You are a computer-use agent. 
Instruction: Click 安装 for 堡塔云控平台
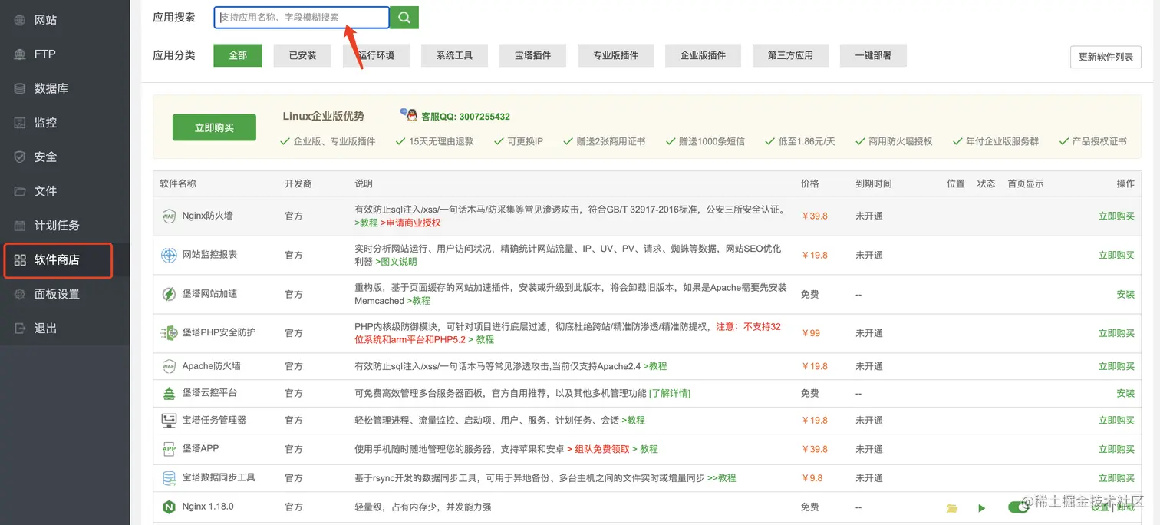(1125, 393)
